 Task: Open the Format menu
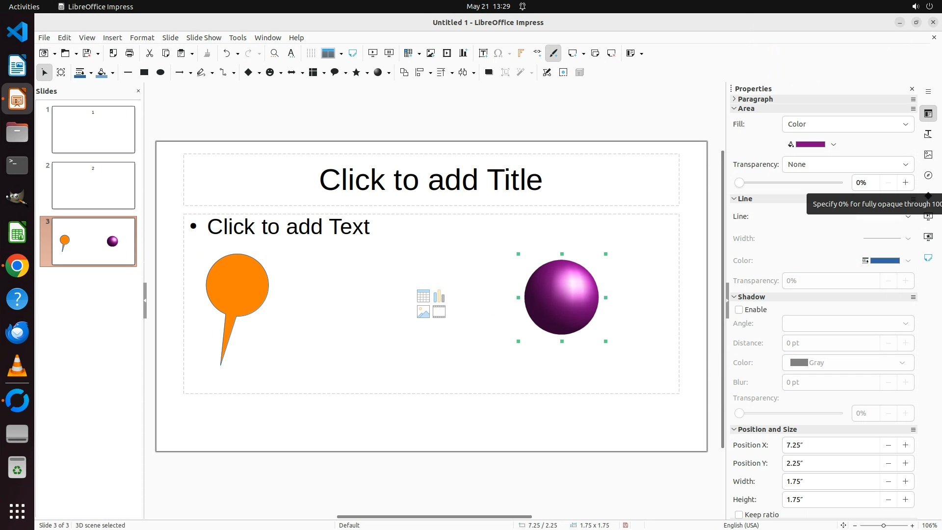click(x=142, y=38)
